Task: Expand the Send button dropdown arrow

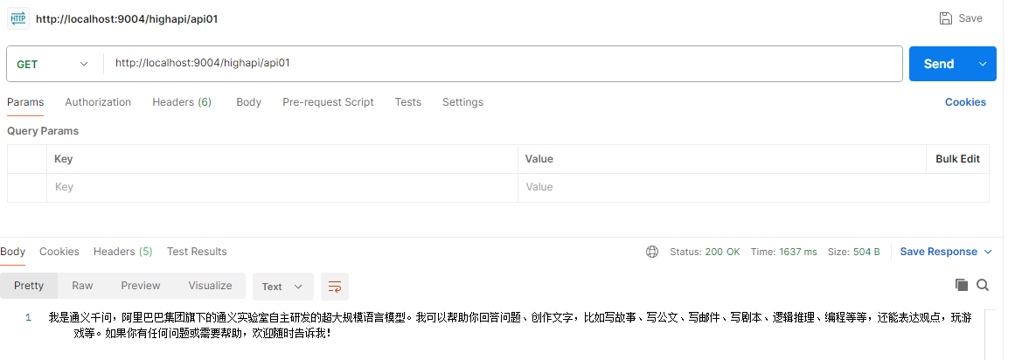Action: (983, 64)
